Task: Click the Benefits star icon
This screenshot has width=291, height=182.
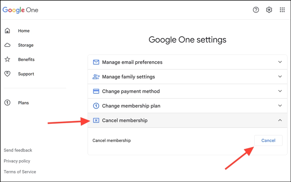Action: 7,60
